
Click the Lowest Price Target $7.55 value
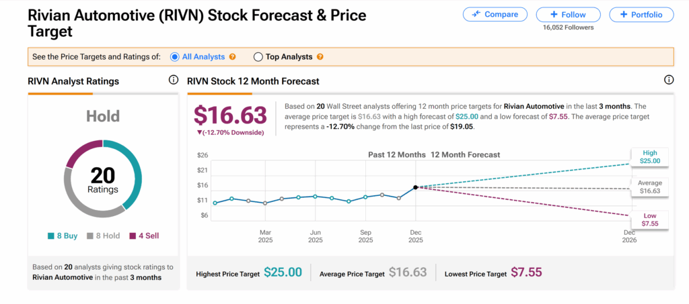point(525,272)
